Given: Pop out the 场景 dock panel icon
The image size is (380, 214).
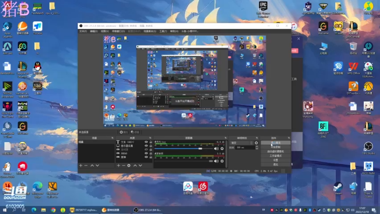Looking at the screenshot, I should pos(112,138).
